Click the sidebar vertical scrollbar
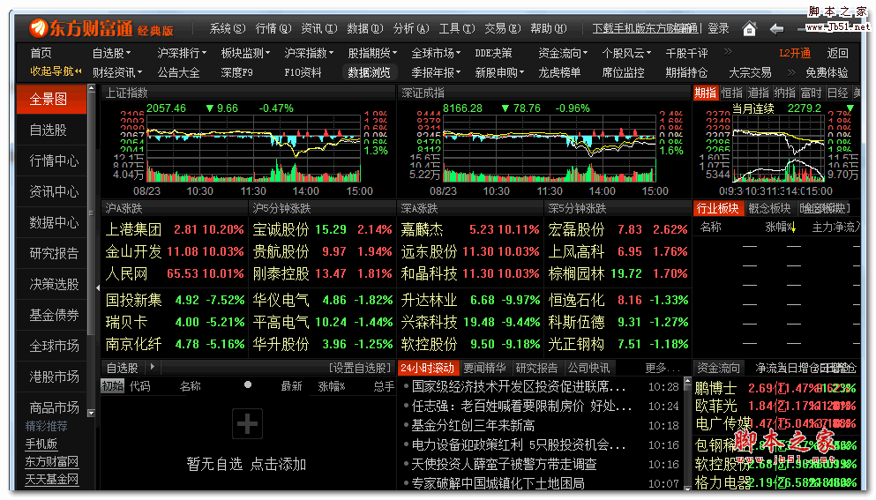This screenshot has height=500, width=876. (x=91, y=251)
